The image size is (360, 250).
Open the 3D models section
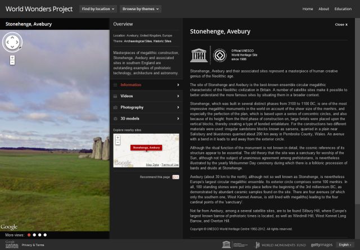[x=146, y=119]
